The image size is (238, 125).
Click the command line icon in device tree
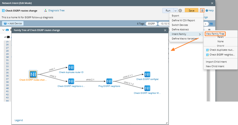8,37
